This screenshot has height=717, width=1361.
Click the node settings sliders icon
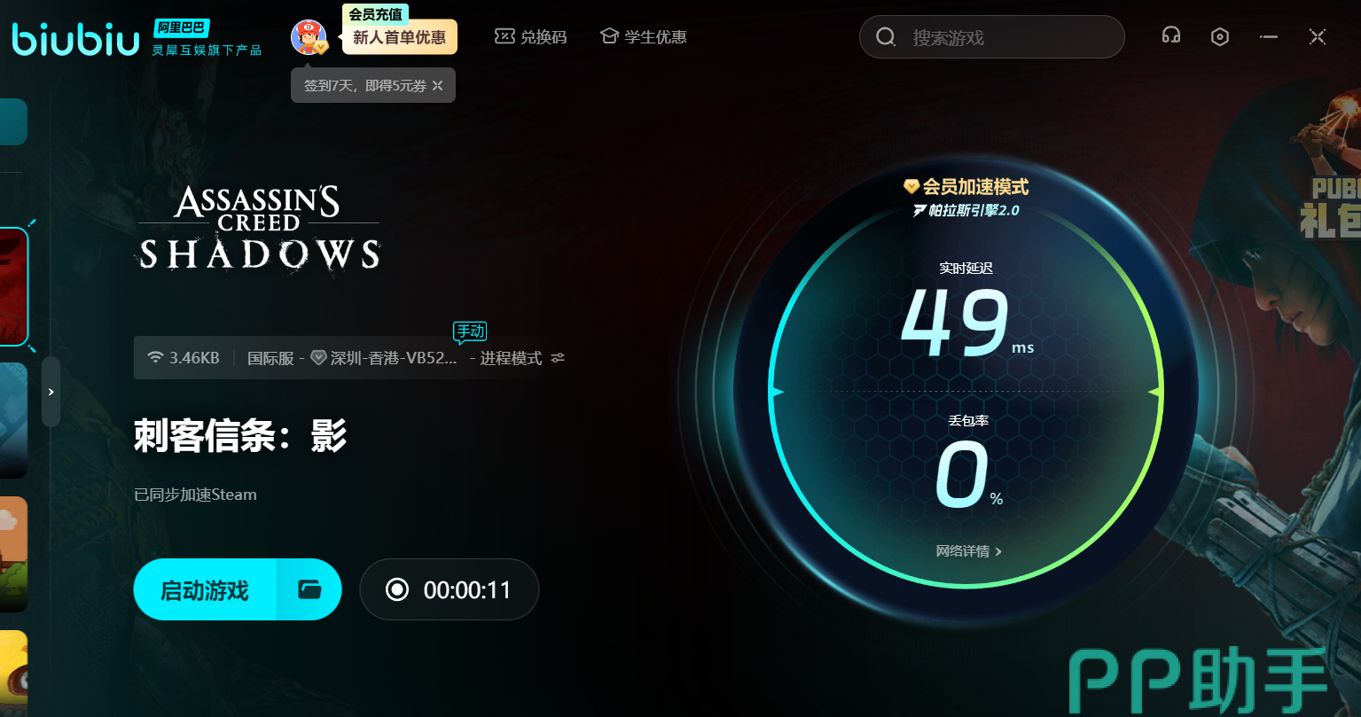point(558,358)
